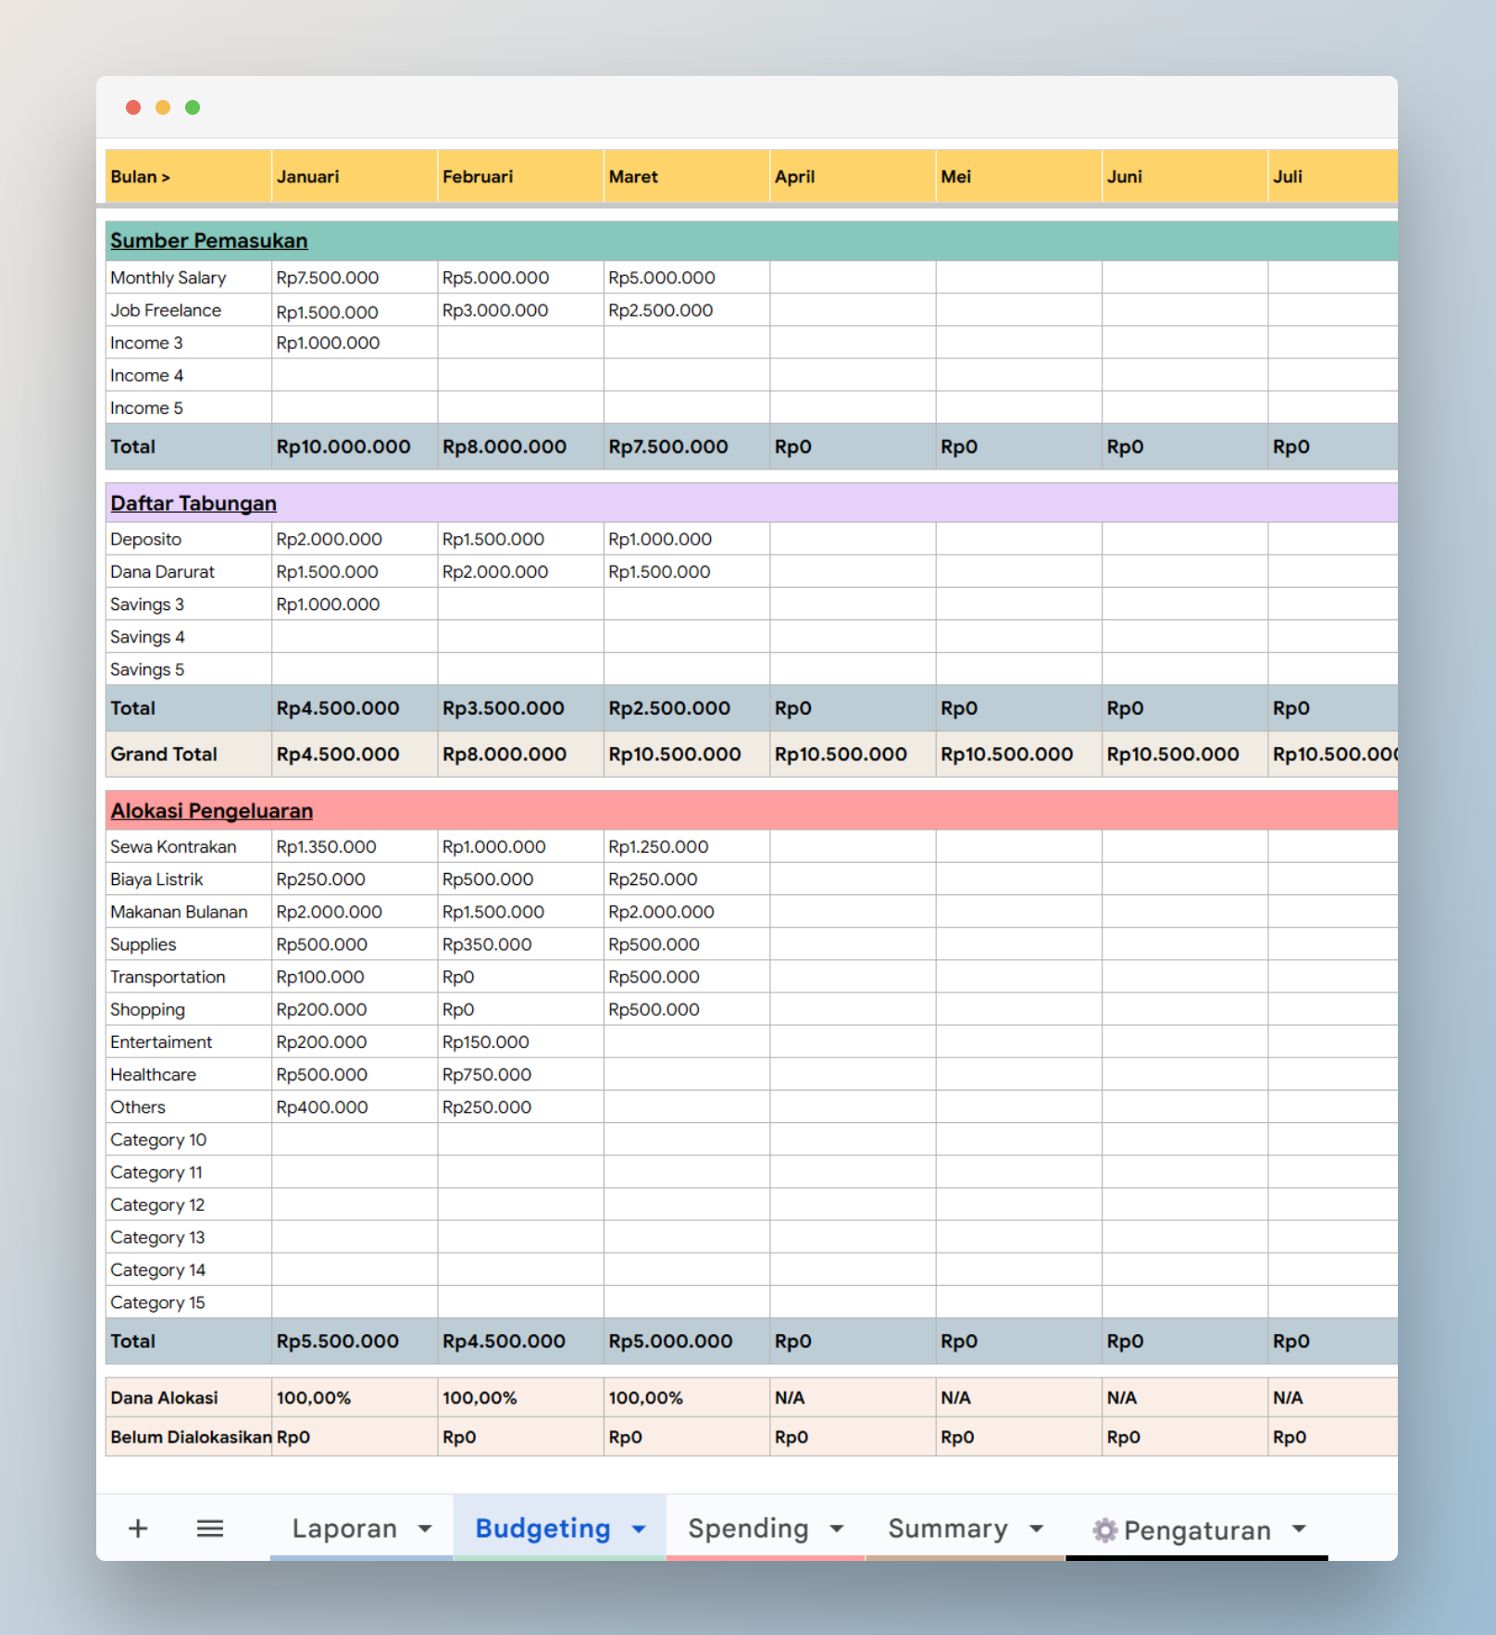Screen dimensions: 1496x1635
Task: Click the red close window dot
Action: pyautogui.click(x=133, y=107)
